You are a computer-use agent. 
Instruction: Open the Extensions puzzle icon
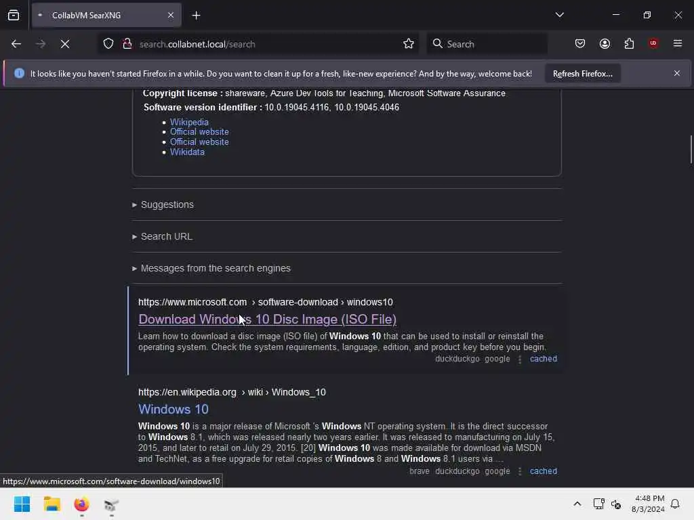pos(629,44)
